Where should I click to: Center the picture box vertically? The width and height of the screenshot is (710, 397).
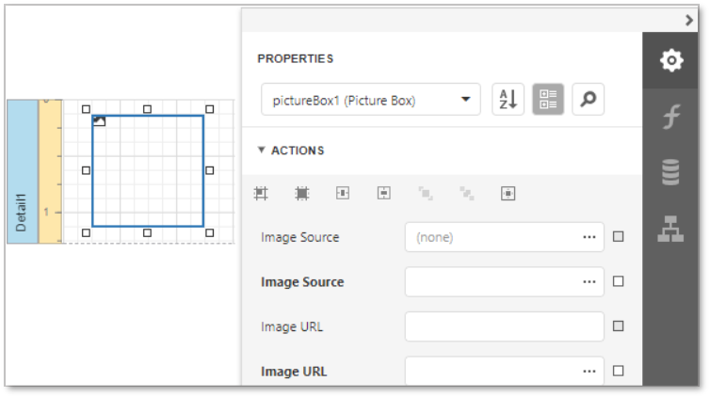pyautogui.click(x=384, y=193)
